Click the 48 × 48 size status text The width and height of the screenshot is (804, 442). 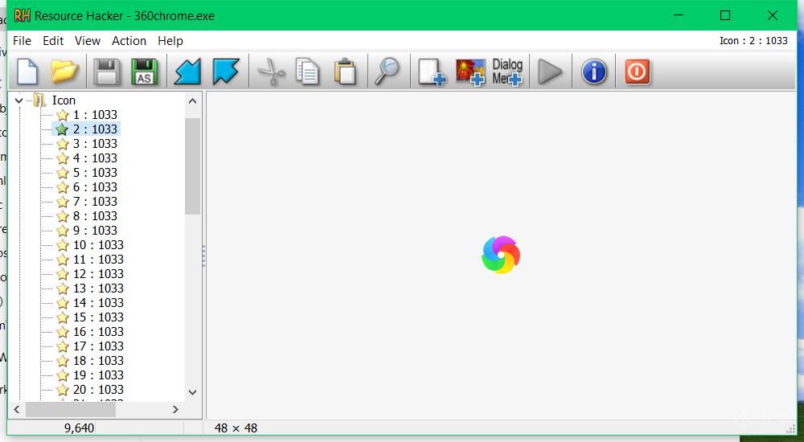tap(236, 428)
